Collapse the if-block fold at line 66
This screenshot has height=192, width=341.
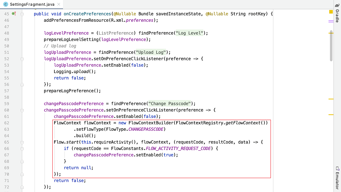click(22, 149)
